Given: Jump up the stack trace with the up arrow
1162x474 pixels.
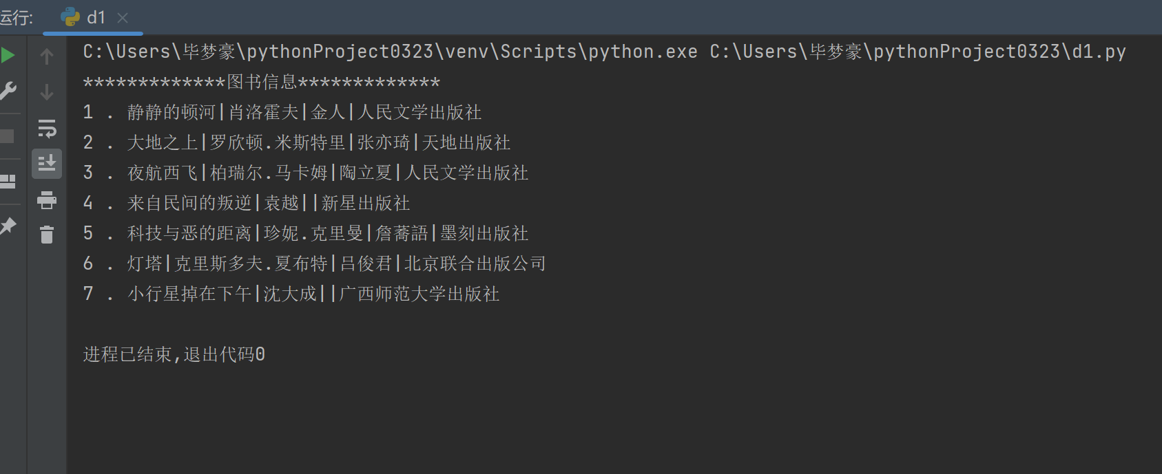Looking at the screenshot, I should pos(47,56).
